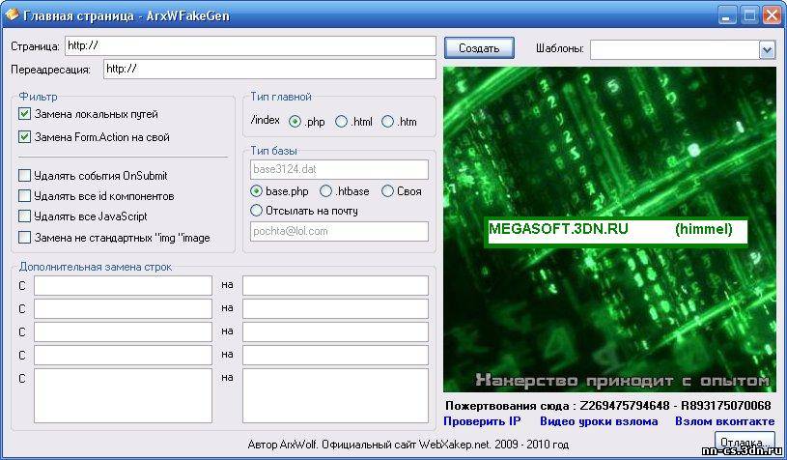Open the Отладка button
The width and height of the screenshot is (787, 460).
click(745, 442)
